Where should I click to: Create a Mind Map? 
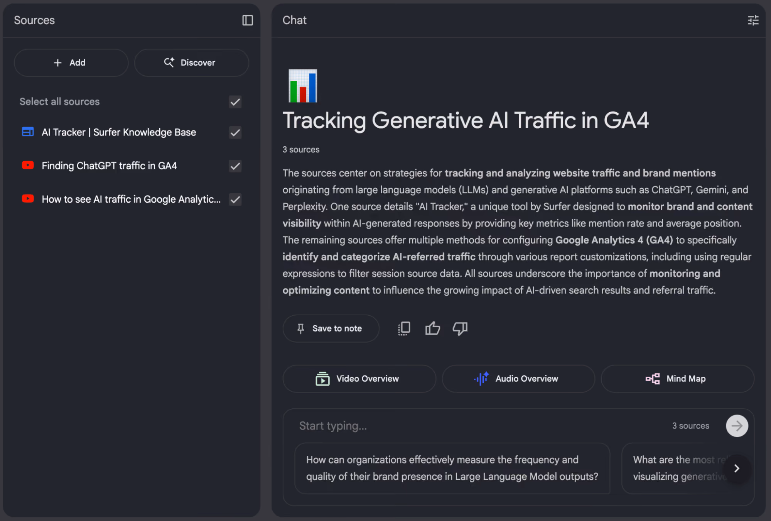coord(677,379)
